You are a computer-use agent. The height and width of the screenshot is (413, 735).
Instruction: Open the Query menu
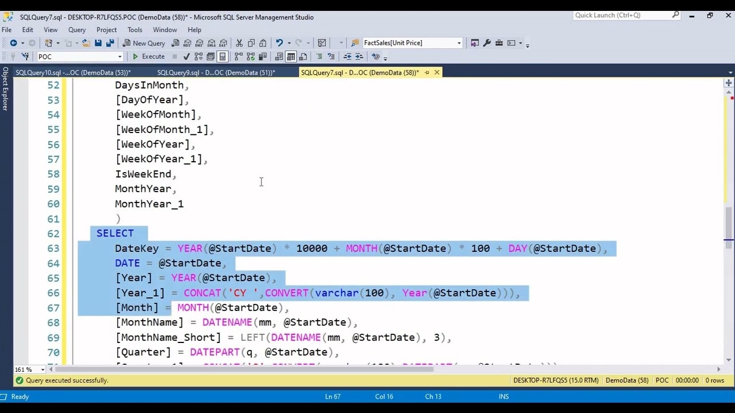click(77, 30)
